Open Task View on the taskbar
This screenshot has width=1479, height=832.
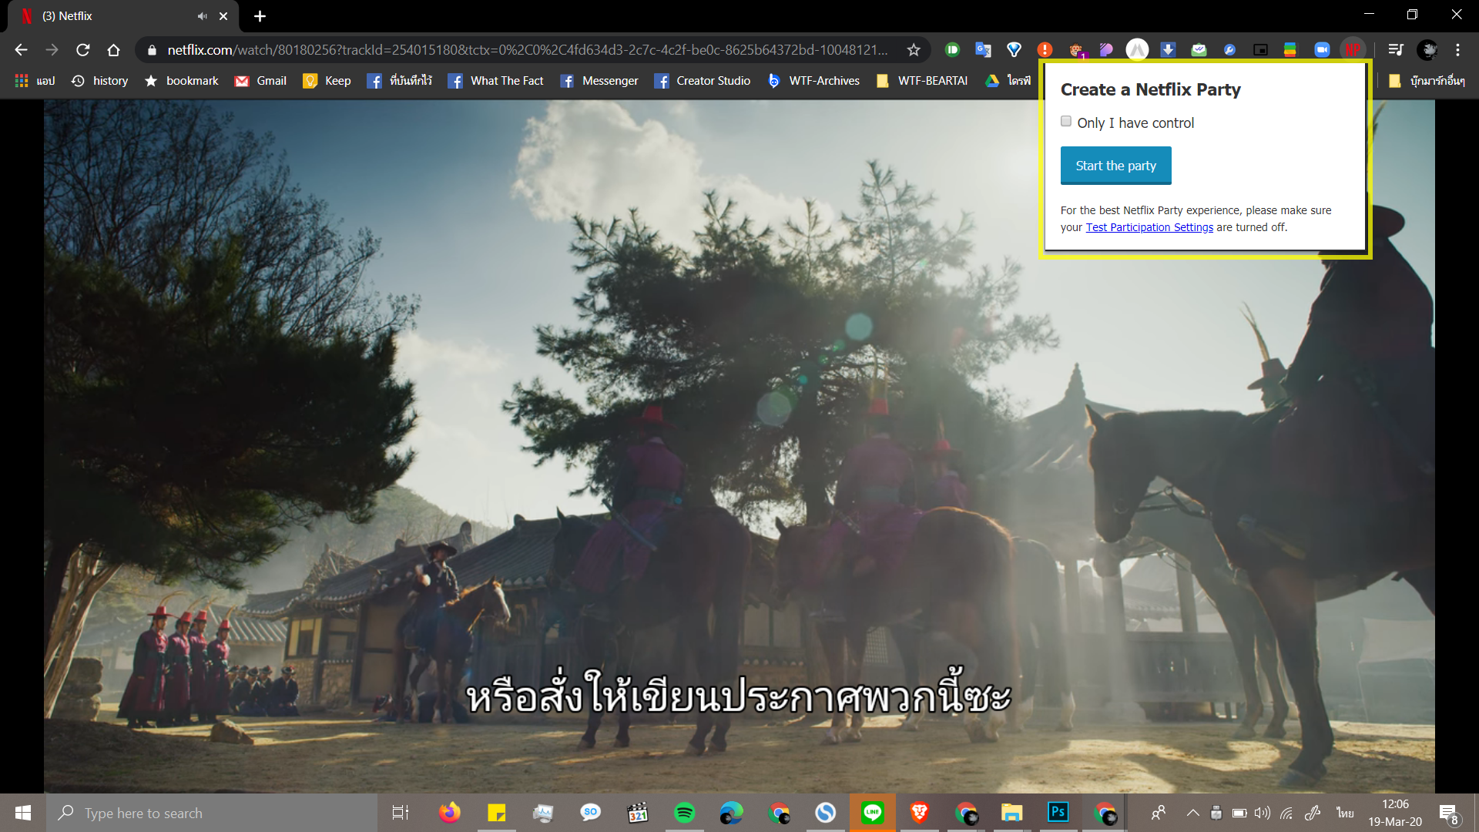pos(401,813)
